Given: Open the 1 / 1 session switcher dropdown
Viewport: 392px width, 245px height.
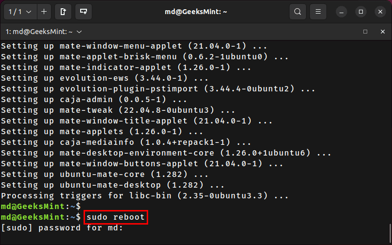Looking at the screenshot, I should pos(20,12).
